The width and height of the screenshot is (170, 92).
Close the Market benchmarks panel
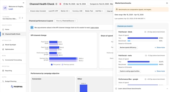tap(167, 3)
